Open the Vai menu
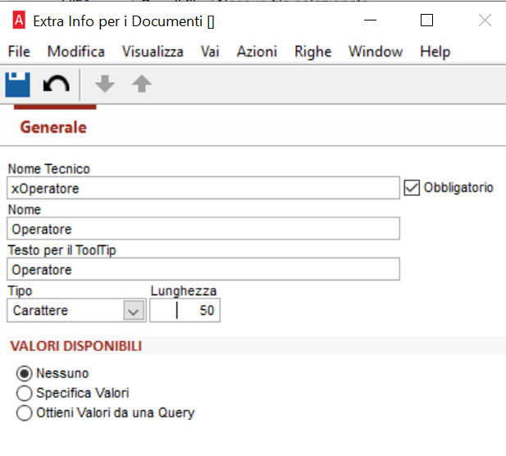 tap(210, 52)
